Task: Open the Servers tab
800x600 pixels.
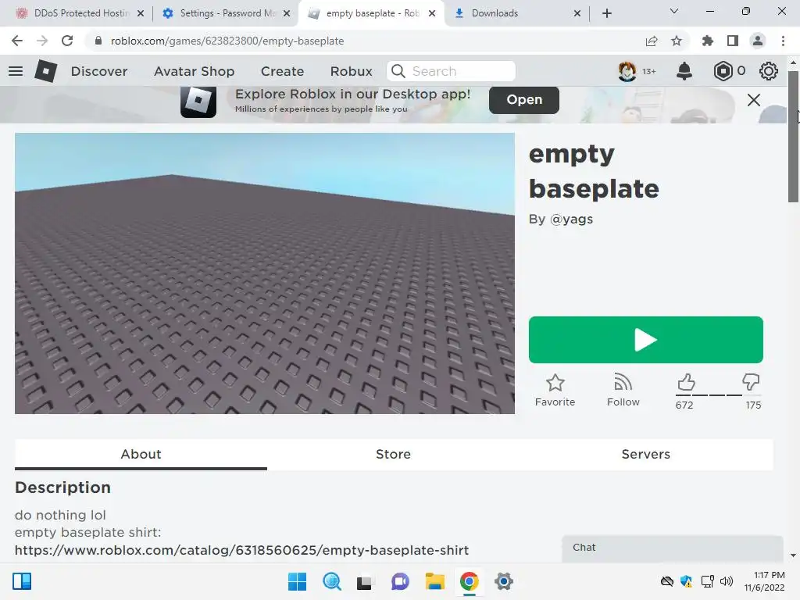Action: [646, 454]
